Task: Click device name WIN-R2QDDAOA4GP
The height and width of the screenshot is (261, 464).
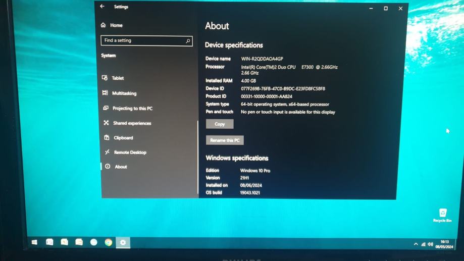Action: (x=262, y=59)
